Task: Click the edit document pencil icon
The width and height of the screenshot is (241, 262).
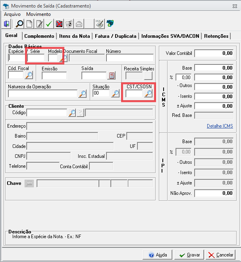Action: click(39, 24)
